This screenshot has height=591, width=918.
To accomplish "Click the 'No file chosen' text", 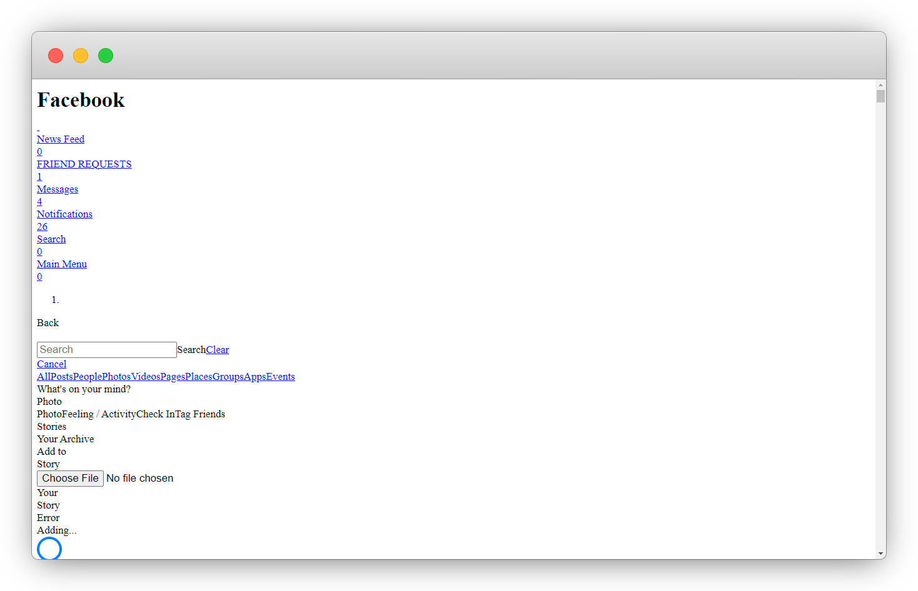I will tap(139, 479).
